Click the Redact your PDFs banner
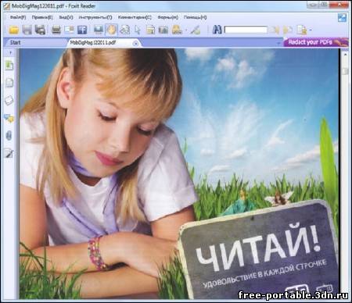 316,42
